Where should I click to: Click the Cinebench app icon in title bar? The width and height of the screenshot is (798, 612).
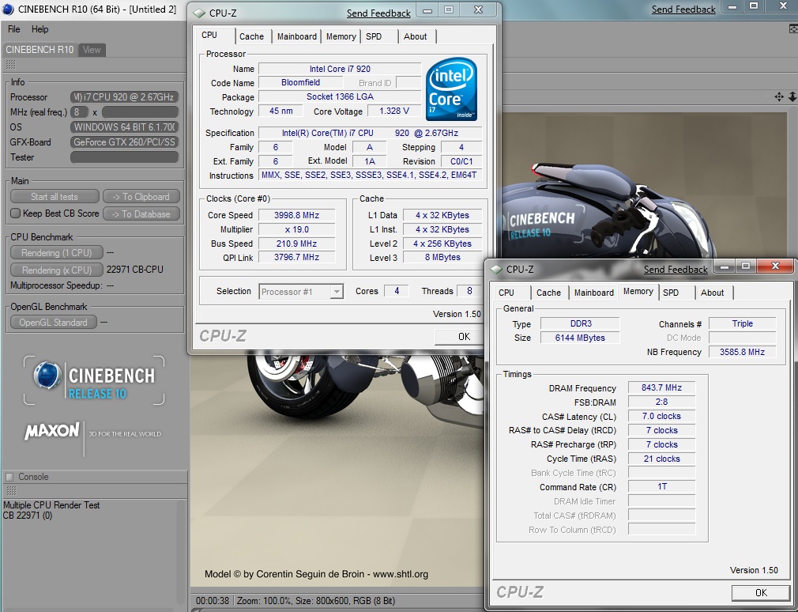pyautogui.click(x=8, y=9)
